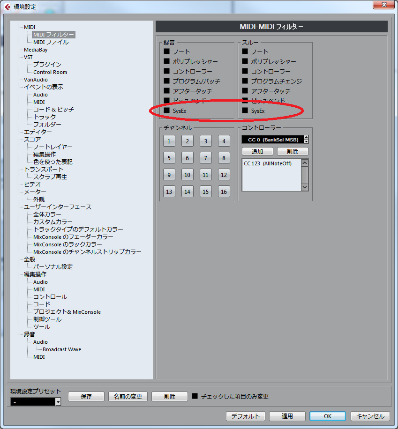Click the デフォルト button
The width and height of the screenshot is (398, 429).
pyautogui.click(x=246, y=416)
